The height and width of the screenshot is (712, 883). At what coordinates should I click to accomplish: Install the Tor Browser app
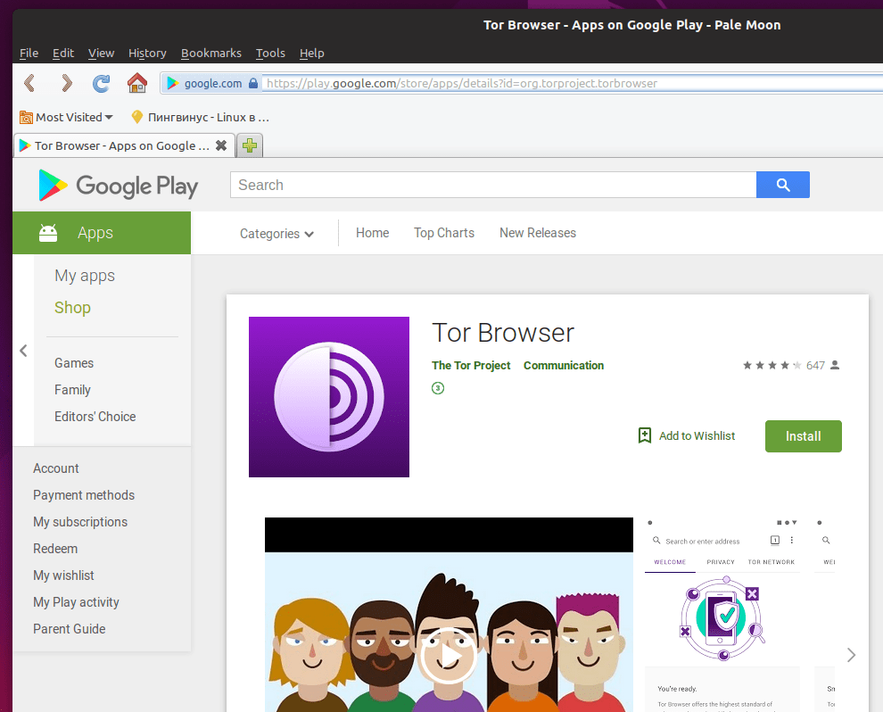click(x=803, y=436)
